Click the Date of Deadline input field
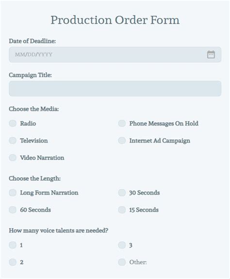The width and height of the screenshot is (230, 279). pyautogui.click(x=115, y=55)
